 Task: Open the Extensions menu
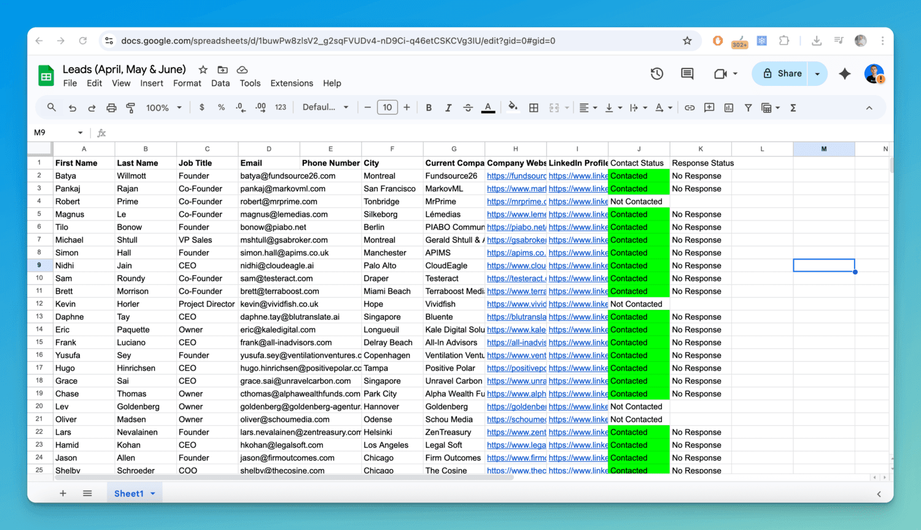[292, 83]
